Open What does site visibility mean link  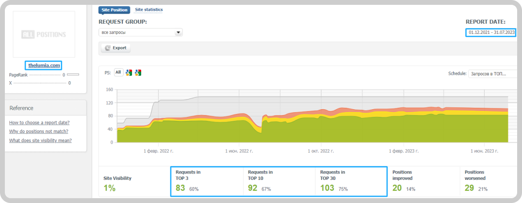[40, 140]
